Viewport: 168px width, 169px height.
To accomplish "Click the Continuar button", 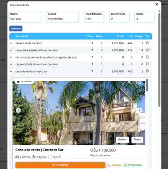I will (x=16, y=29).
